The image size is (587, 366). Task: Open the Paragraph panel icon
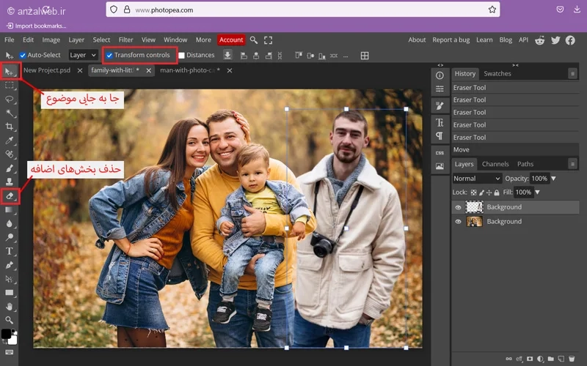pyautogui.click(x=440, y=136)
